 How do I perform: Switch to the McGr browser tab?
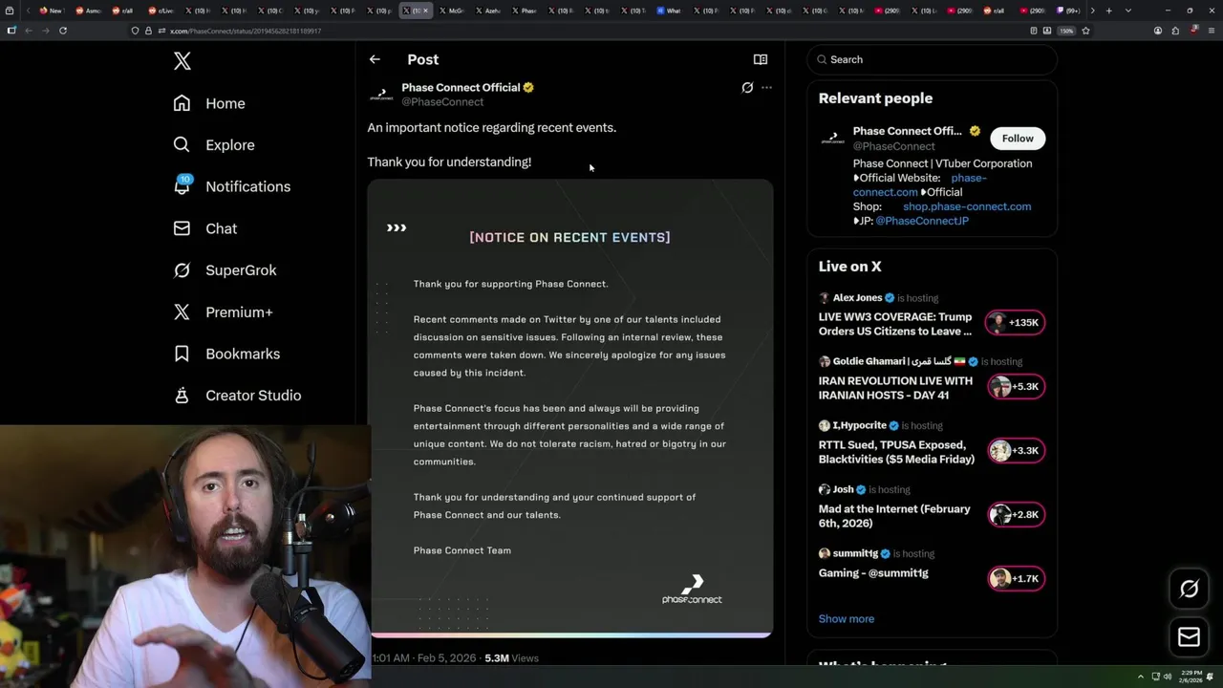click(452, 11)
